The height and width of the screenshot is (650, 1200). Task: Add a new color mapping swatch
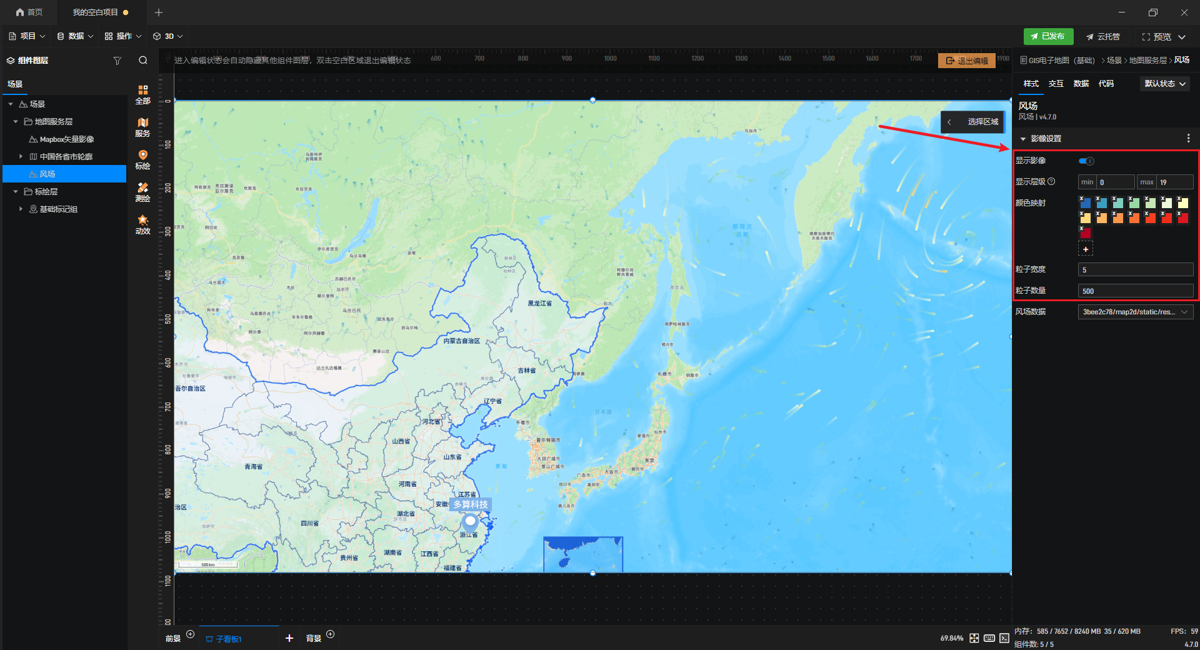[1086, 249]
